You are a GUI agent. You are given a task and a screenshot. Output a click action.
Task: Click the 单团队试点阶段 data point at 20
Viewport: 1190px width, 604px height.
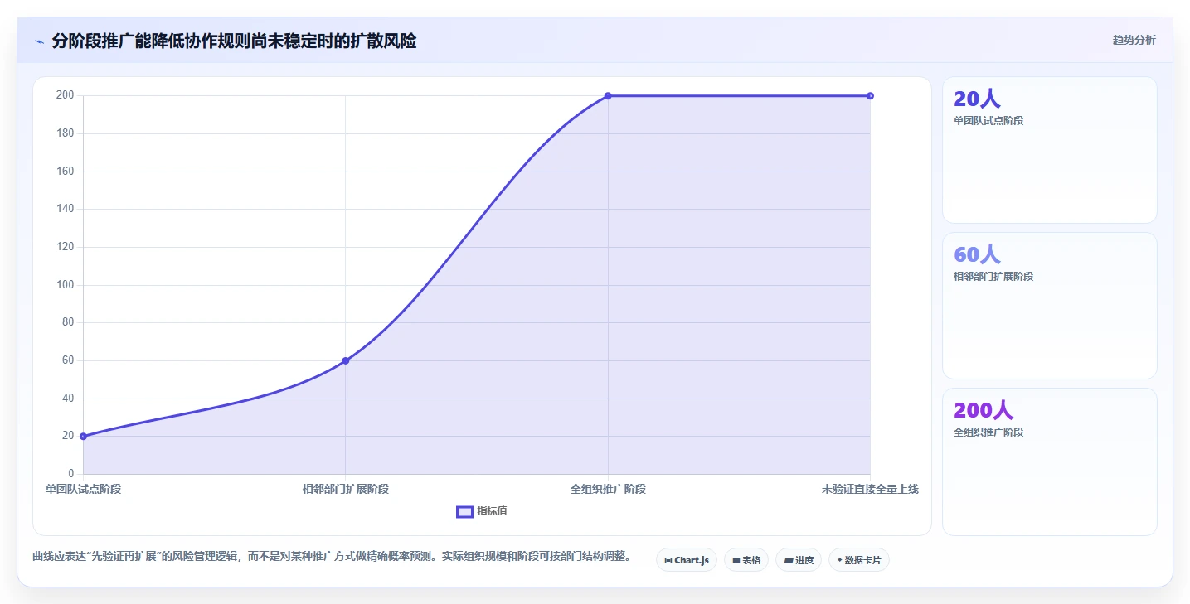click(83, 436)
